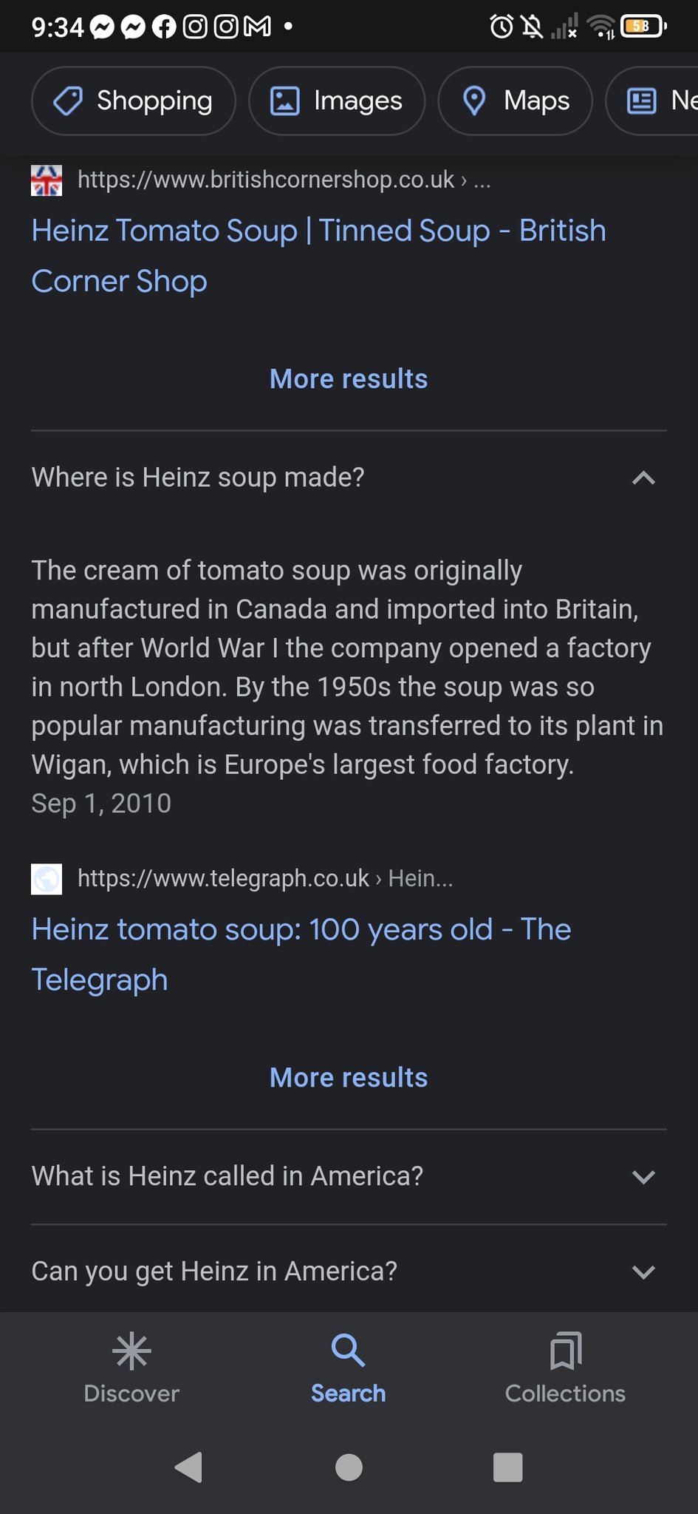The image size is (698, 1514).
Task: Collapse the "Where is Heinz soup made?" answer
Action: point(643,478)
